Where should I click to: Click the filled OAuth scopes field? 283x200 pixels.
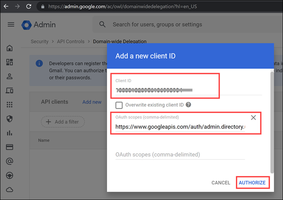coord(180,127)
